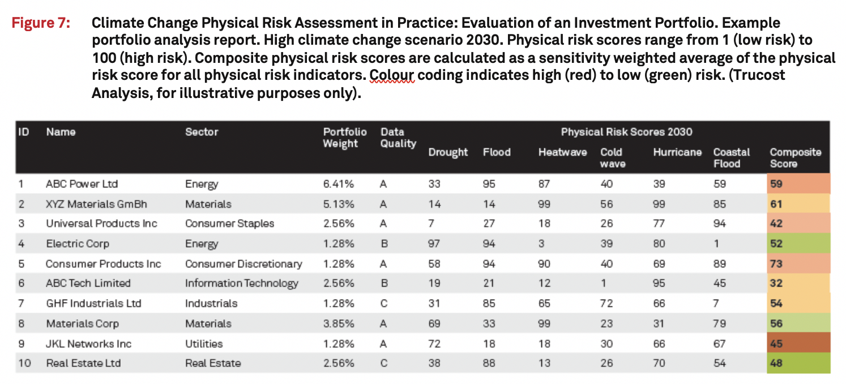This screenshot has width=846, height=384.
Task: Click the Physical Risk Scores 2030 header
Action: point(626,132)
